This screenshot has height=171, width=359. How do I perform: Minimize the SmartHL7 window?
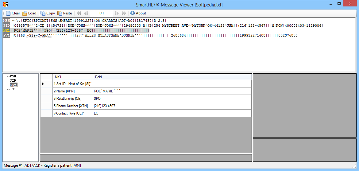(330, 3)
